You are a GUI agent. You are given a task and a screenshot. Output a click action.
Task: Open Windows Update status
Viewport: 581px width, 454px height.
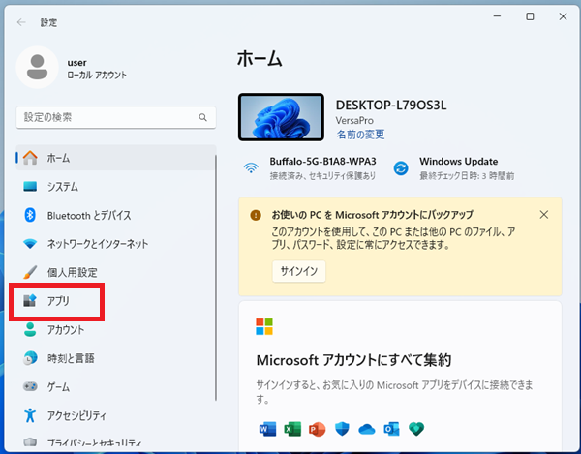coord(454,168)
